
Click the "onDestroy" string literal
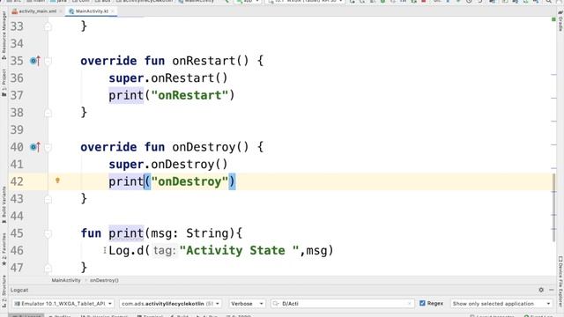(x=190, y=181)
